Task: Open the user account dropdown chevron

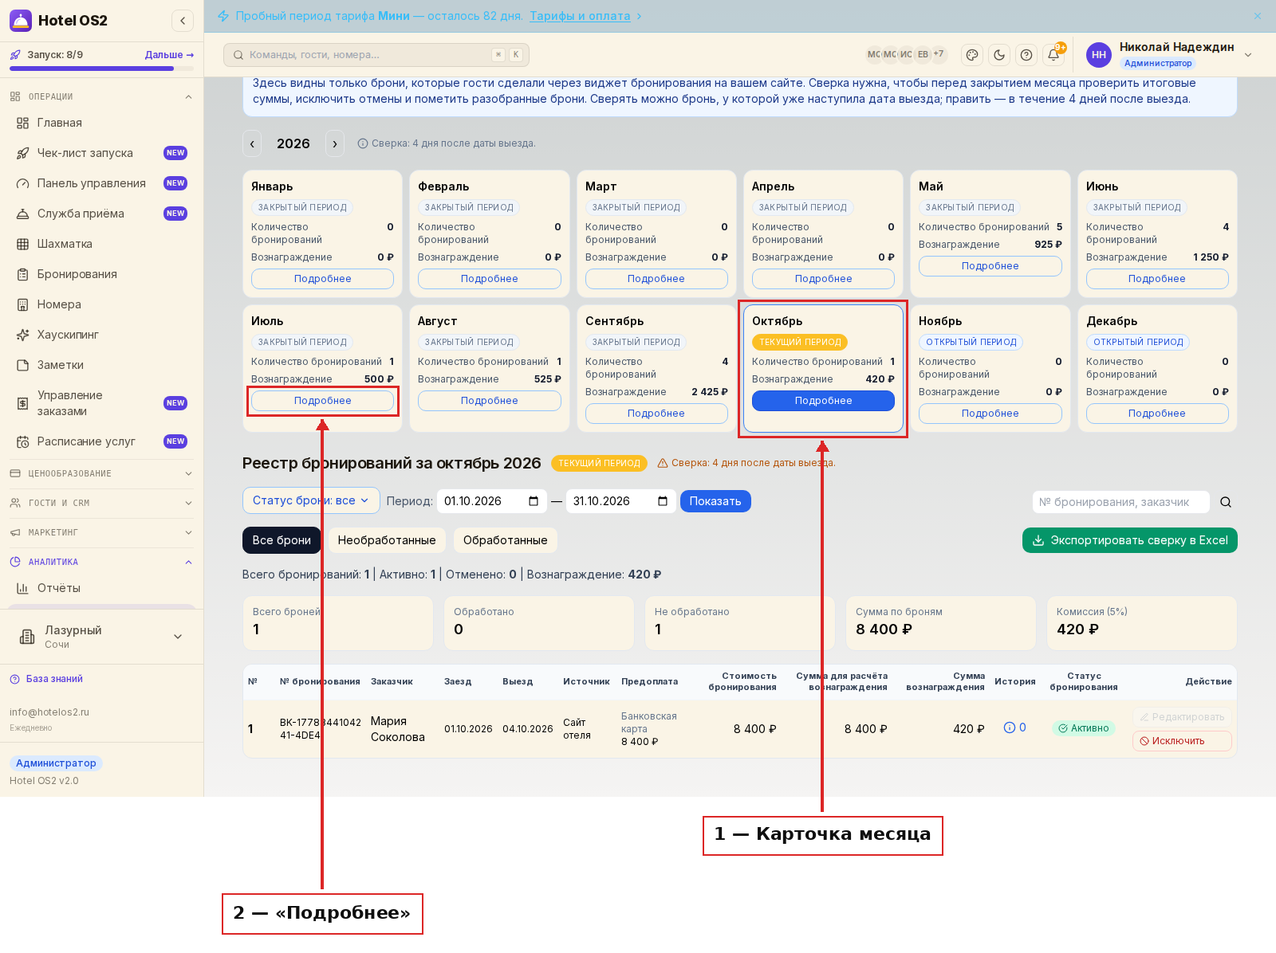Action: 1248,55
